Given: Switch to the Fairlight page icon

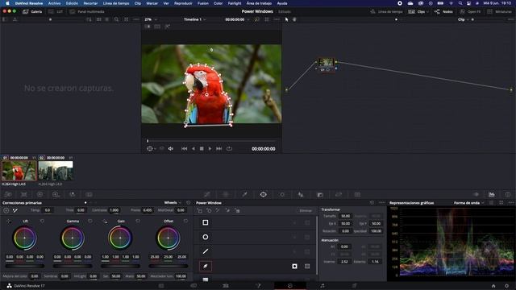Looking at the screenshot, I should pyautogui.click(x=322, y=286).
